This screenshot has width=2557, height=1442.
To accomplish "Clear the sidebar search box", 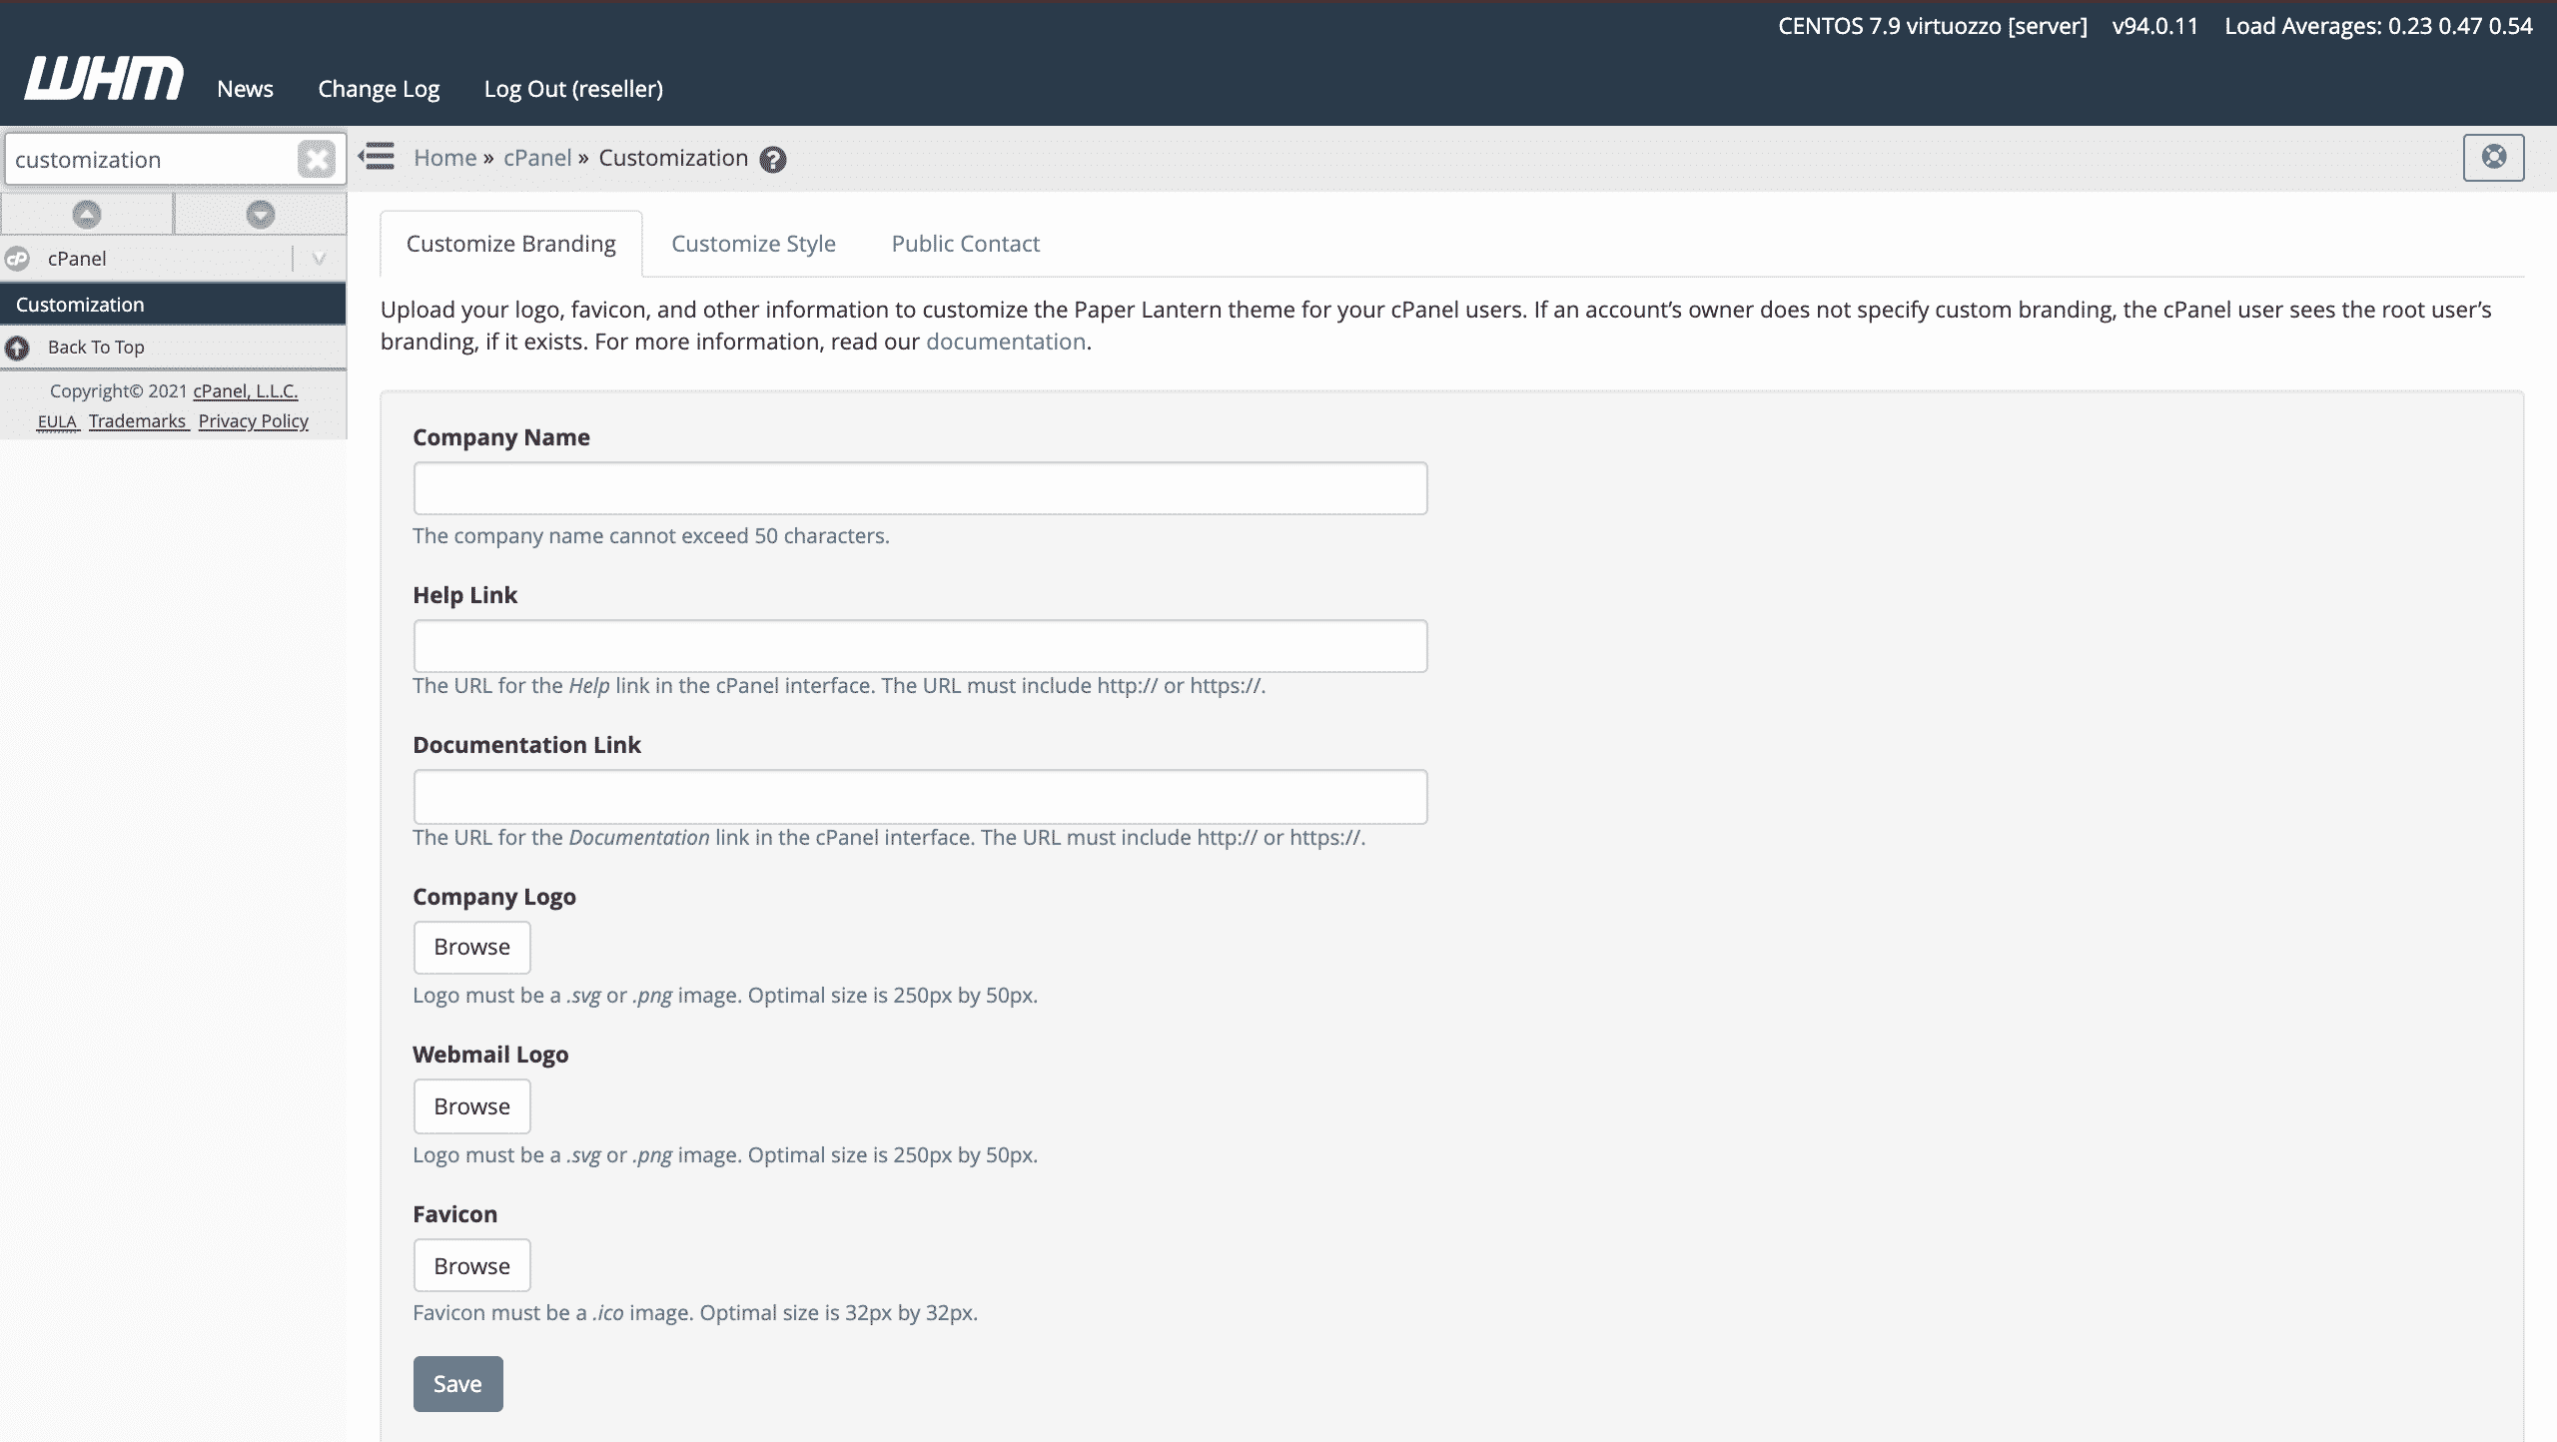I will [x=316, y=159].
